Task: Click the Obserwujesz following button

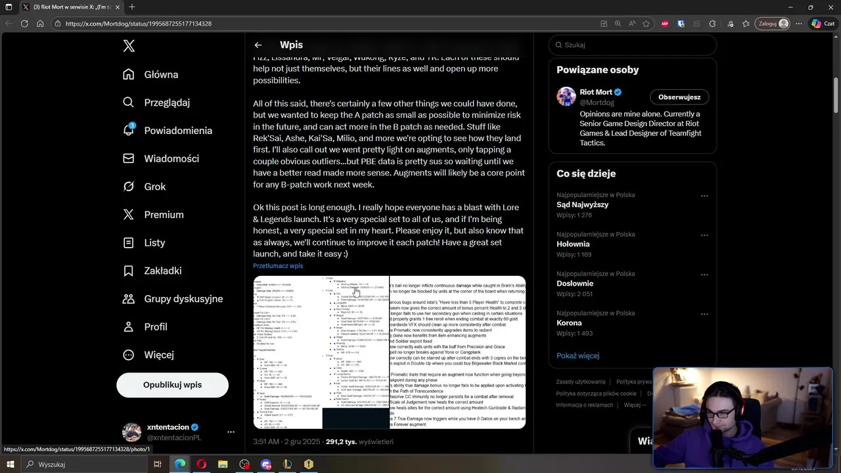Action: tap(679, 97)
